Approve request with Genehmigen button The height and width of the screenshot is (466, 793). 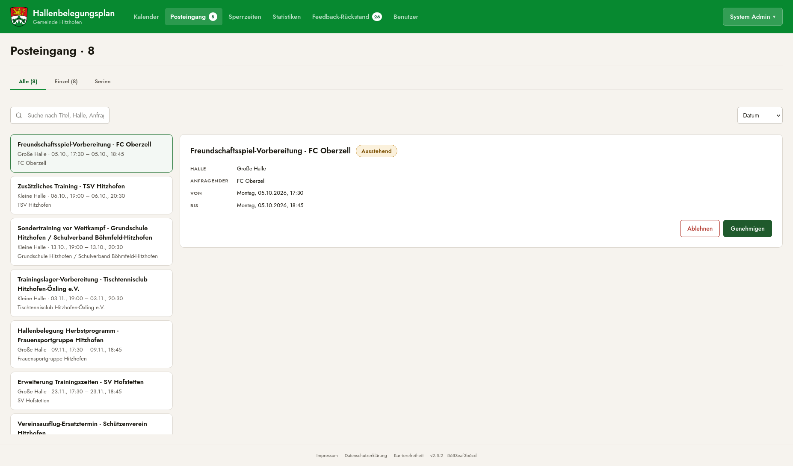[x=747, y=229]
